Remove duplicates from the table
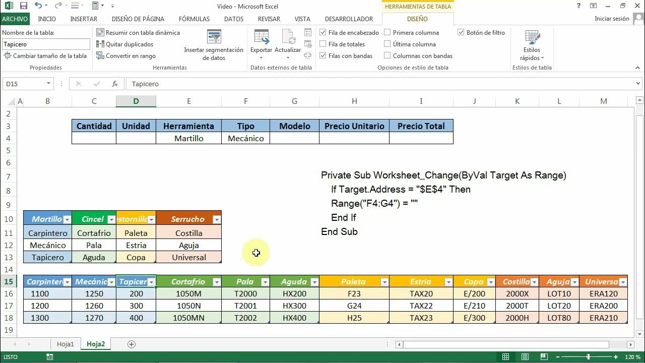 coord(125,44)
